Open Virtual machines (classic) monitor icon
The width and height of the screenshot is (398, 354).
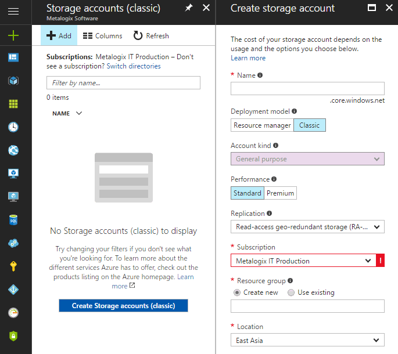tap(13, 174)
